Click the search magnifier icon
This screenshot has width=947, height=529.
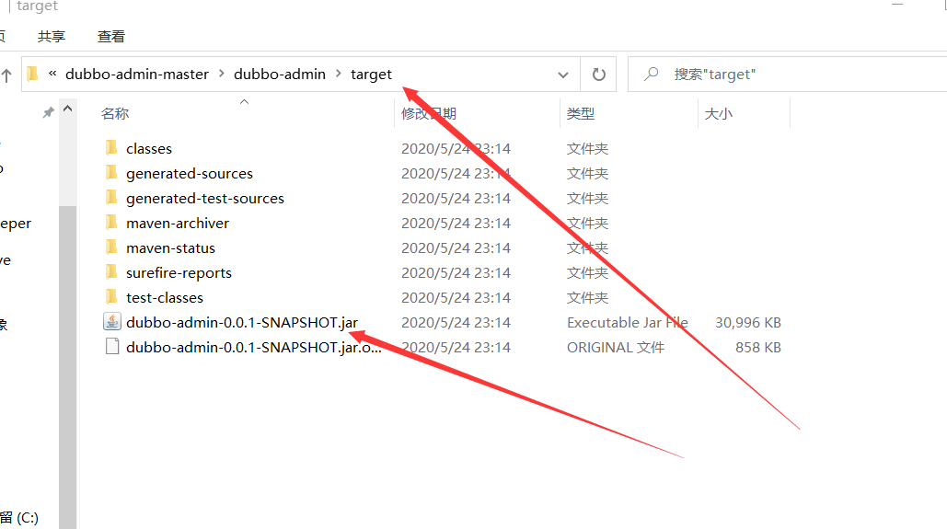pos(651,74)
